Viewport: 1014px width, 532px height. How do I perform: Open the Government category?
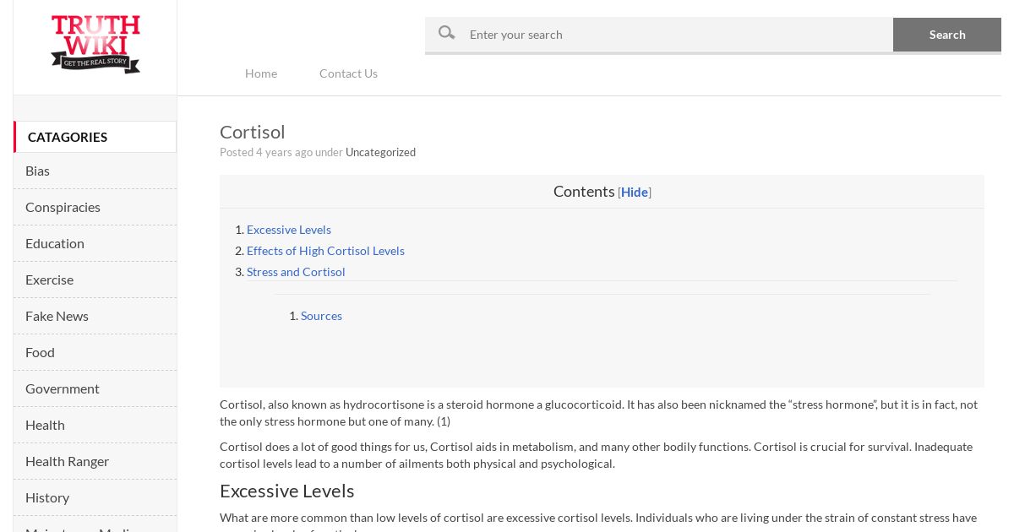click(95, 388)
